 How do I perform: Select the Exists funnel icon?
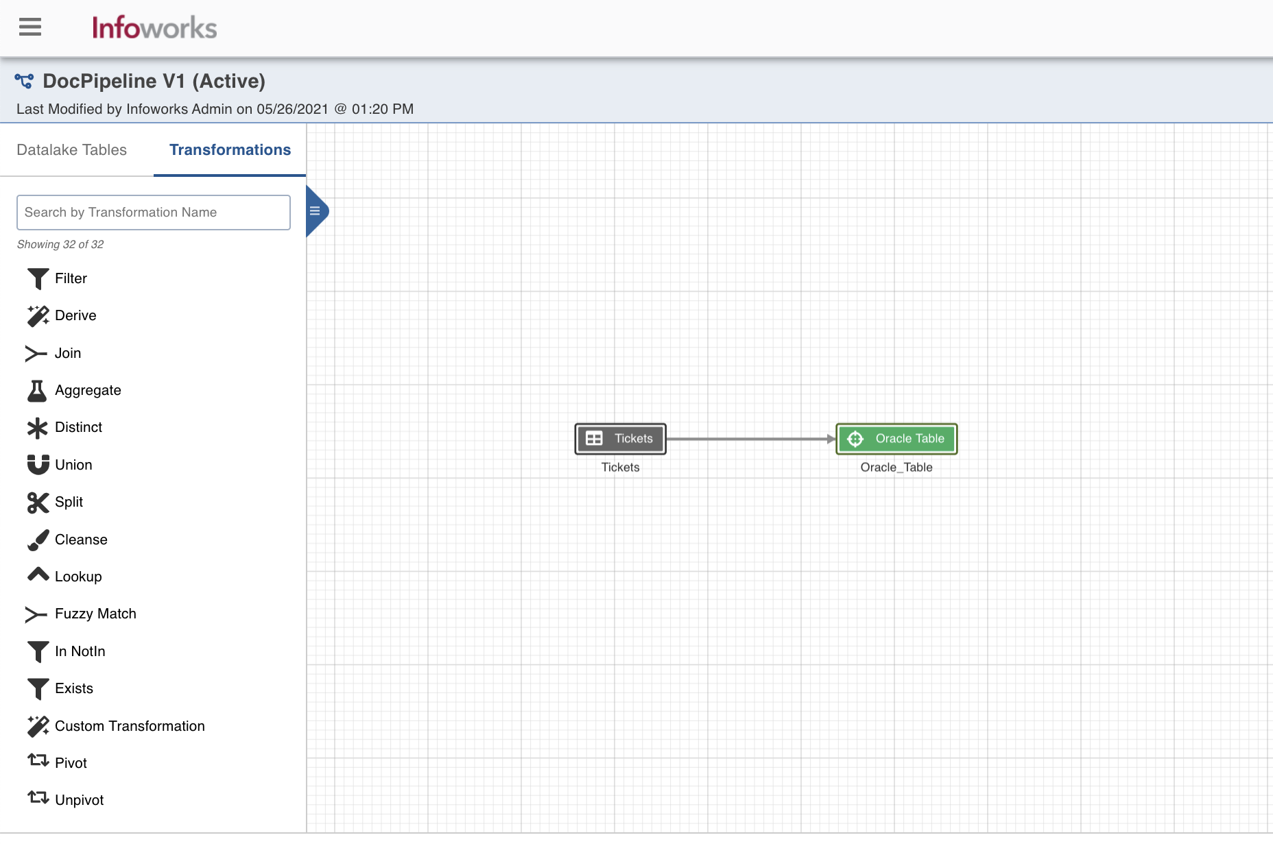click(38, 688)
